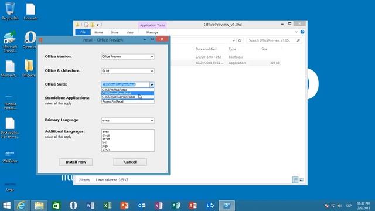Screen dimensions: 375x211
Task: Open Publisher from the taskbar
Action: (176, 206)
